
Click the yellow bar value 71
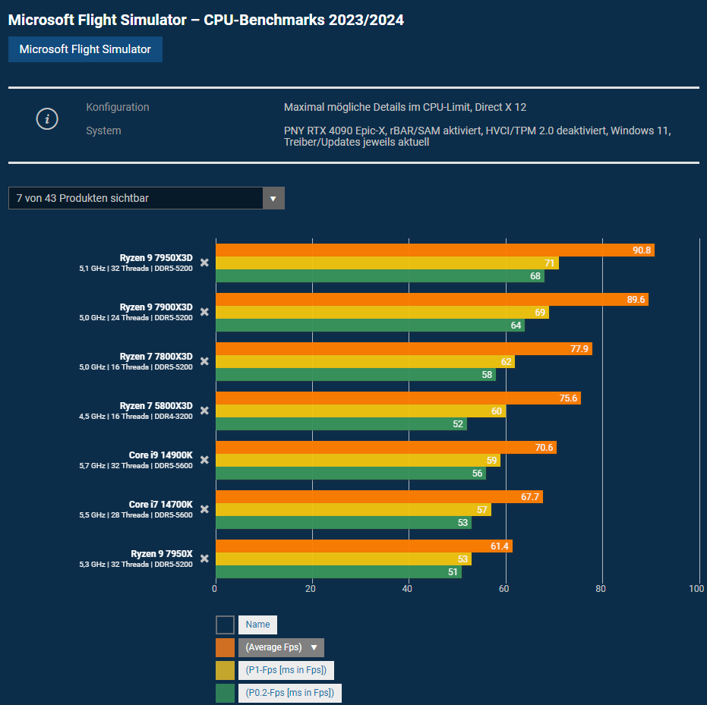549,263
